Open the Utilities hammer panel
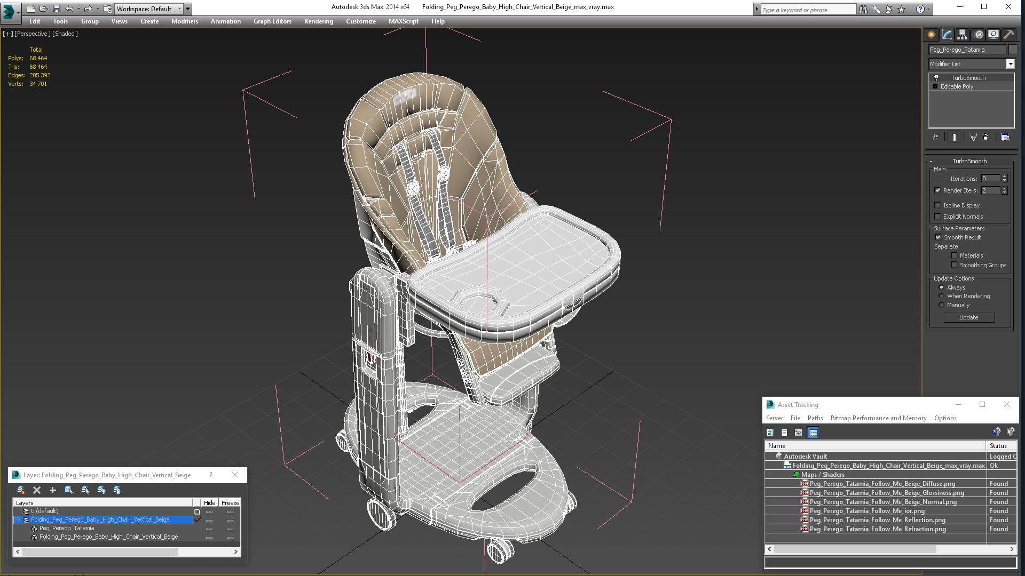 coord(1008,35)
